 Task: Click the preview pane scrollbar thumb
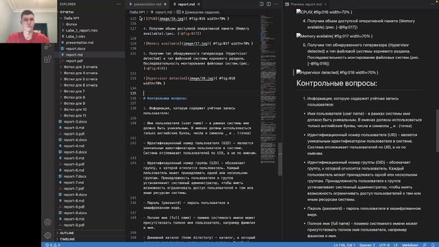coord(438,131)
